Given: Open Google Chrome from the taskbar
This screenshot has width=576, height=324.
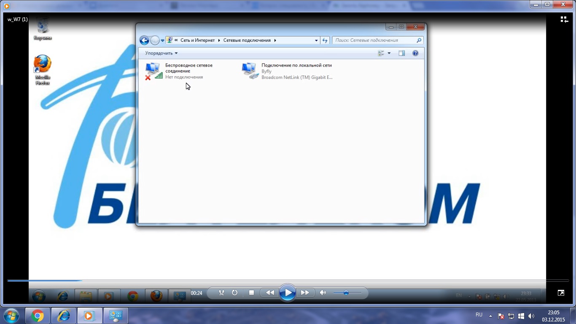Looking at the screenshot, I should [x=38, y=316].
